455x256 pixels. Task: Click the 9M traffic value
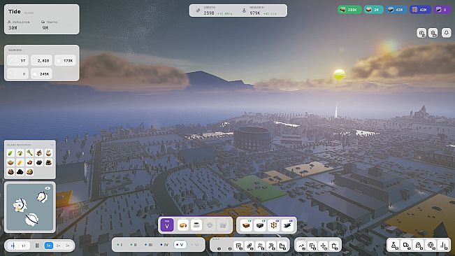coord(45,28)
